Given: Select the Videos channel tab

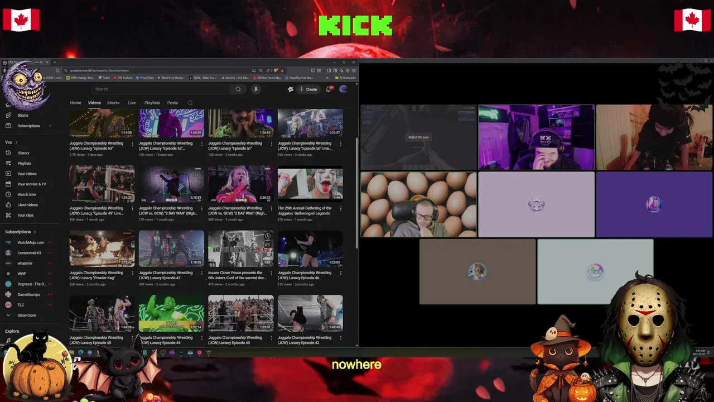Looking at the screenshot, I should pos(94,103).
